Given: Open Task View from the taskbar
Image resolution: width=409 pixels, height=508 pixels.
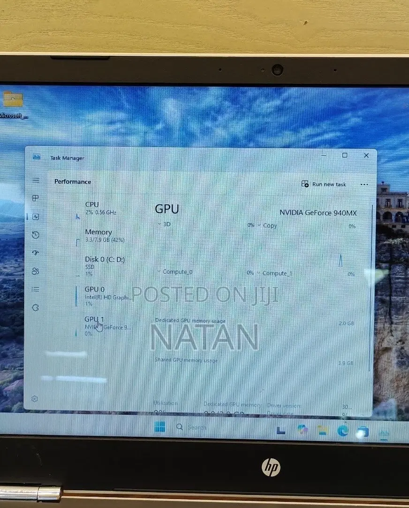Looking at the screenshot, I should [x=280, y=430].
